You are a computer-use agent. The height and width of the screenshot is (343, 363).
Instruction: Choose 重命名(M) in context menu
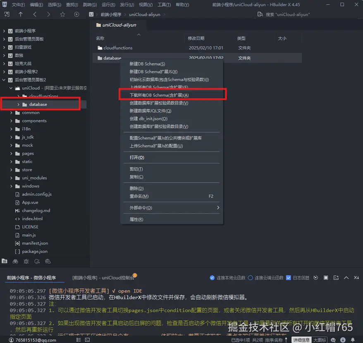(172, 196)
